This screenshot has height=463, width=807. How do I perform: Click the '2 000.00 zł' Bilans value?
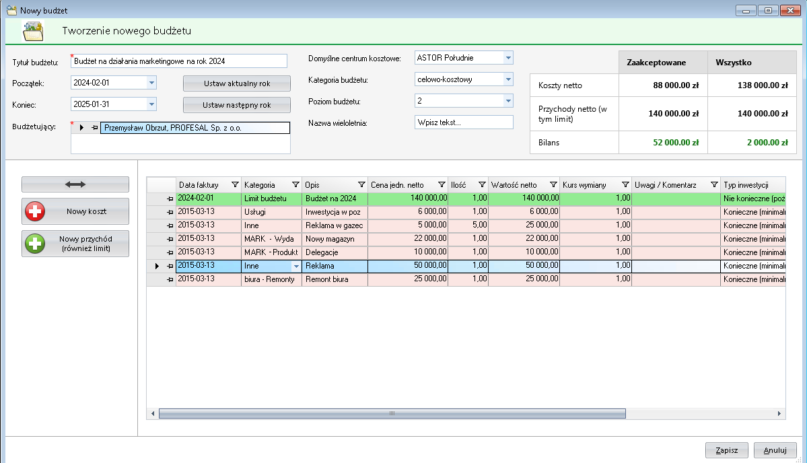767,143
